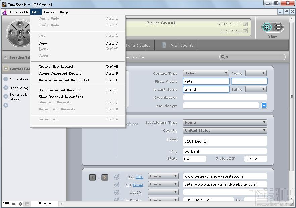296x208 pixels.
Task: Click the TuneSmith app icon in the menu bar
Action: pos(5,12)
